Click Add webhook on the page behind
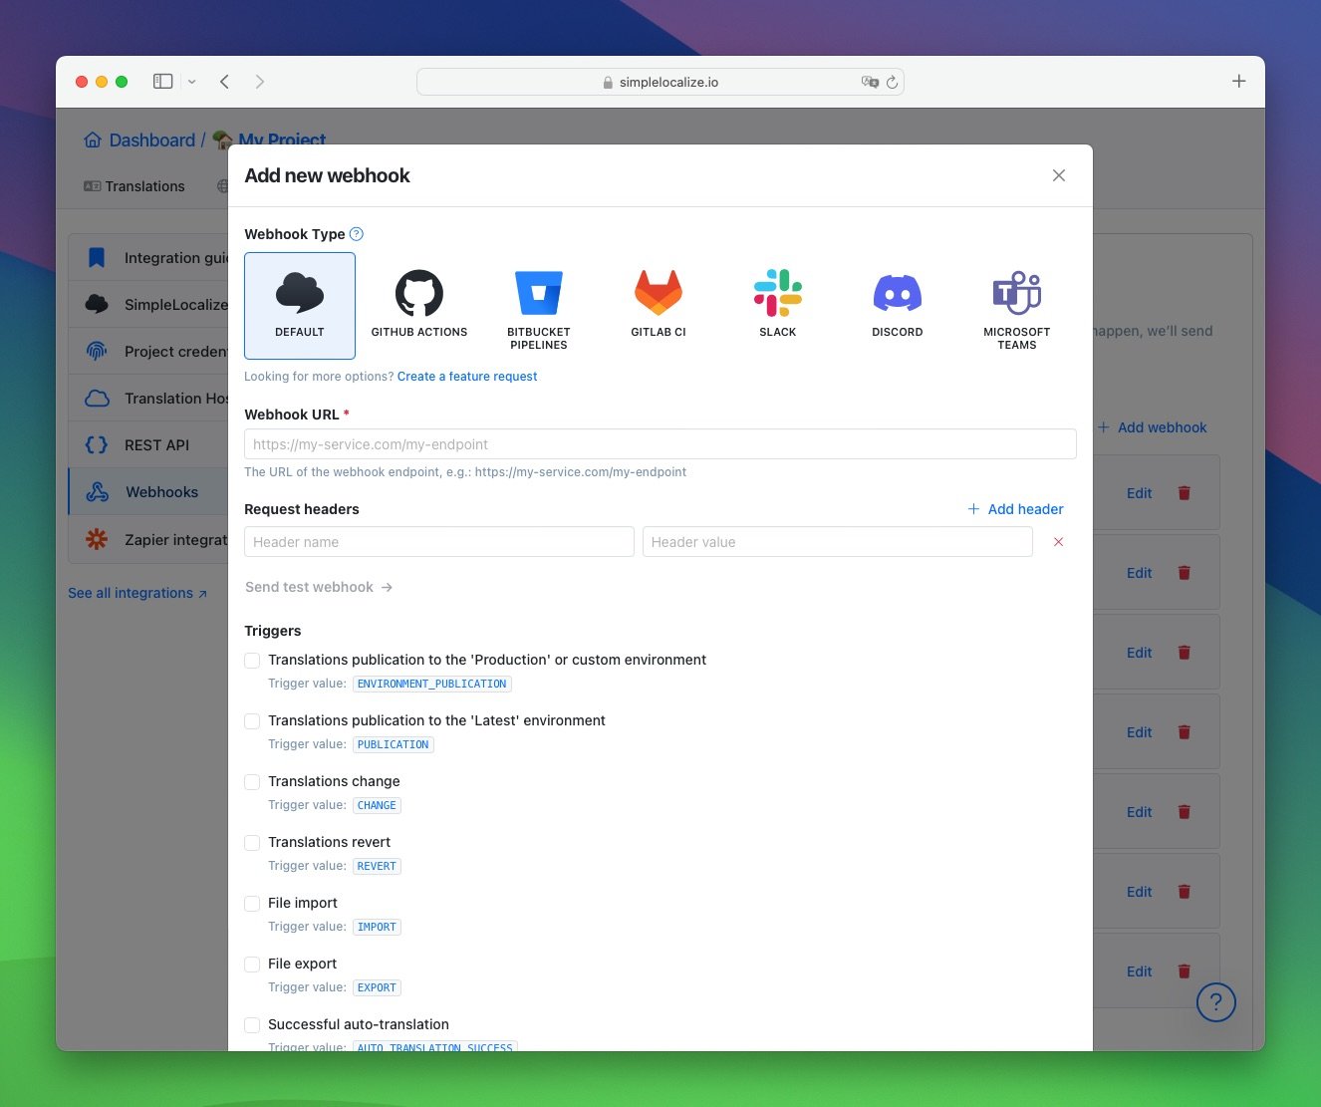This screenshot has width=1321, height=1107. [x=1153, y=427]
